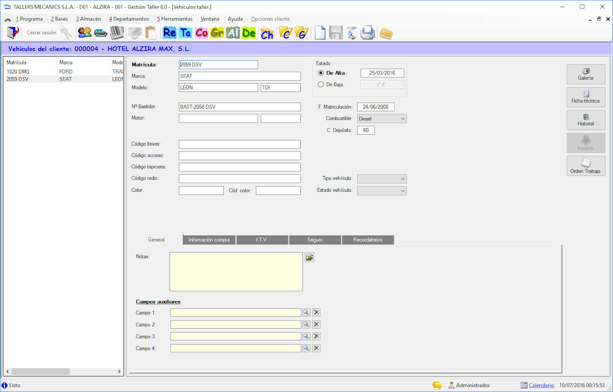
Task: Click the new blank document icon
Action: pyautogui.click(x=320, y=33)
